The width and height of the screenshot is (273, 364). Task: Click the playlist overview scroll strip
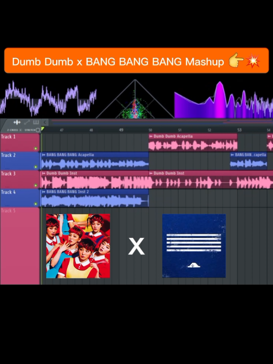(161, 121)
